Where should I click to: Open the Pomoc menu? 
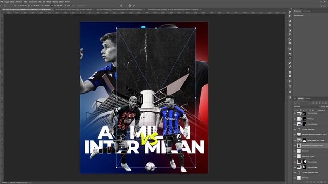67,2
